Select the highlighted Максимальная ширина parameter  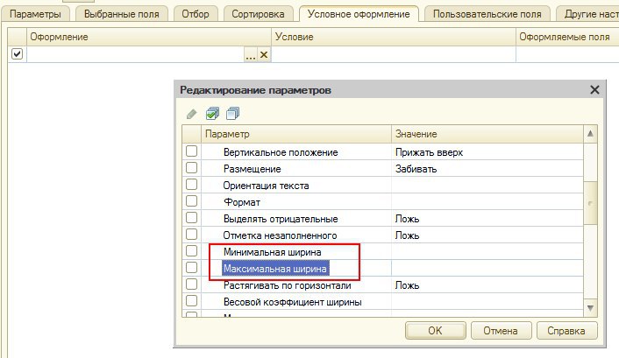(275, 269)
